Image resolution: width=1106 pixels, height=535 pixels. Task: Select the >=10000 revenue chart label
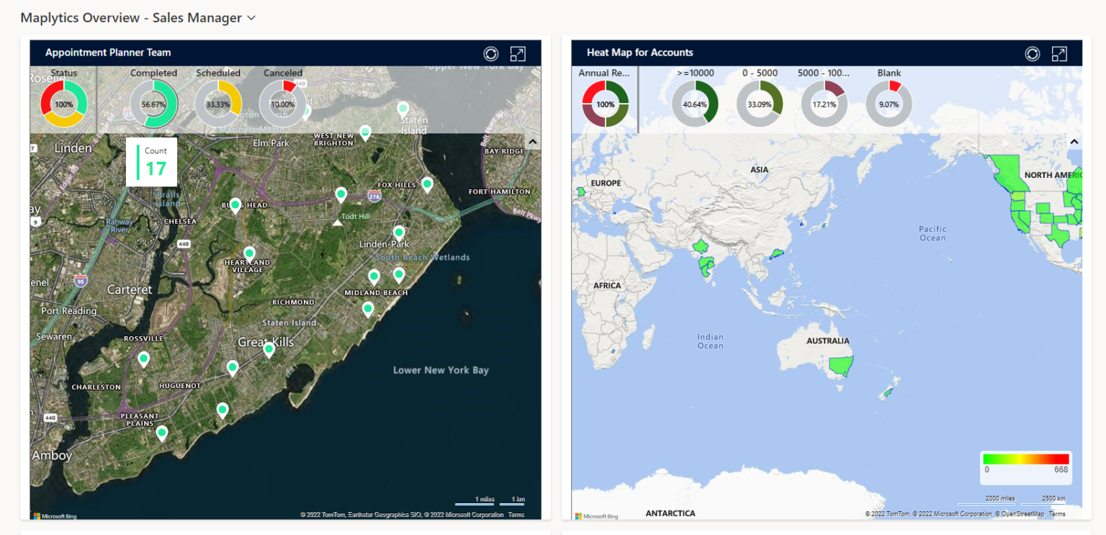coord(694,73)
